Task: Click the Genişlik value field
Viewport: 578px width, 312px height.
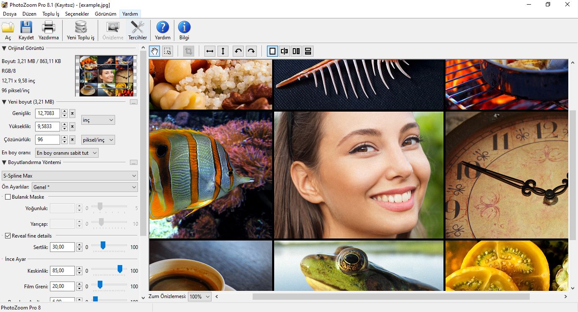Action: click(x=47, y=113)
